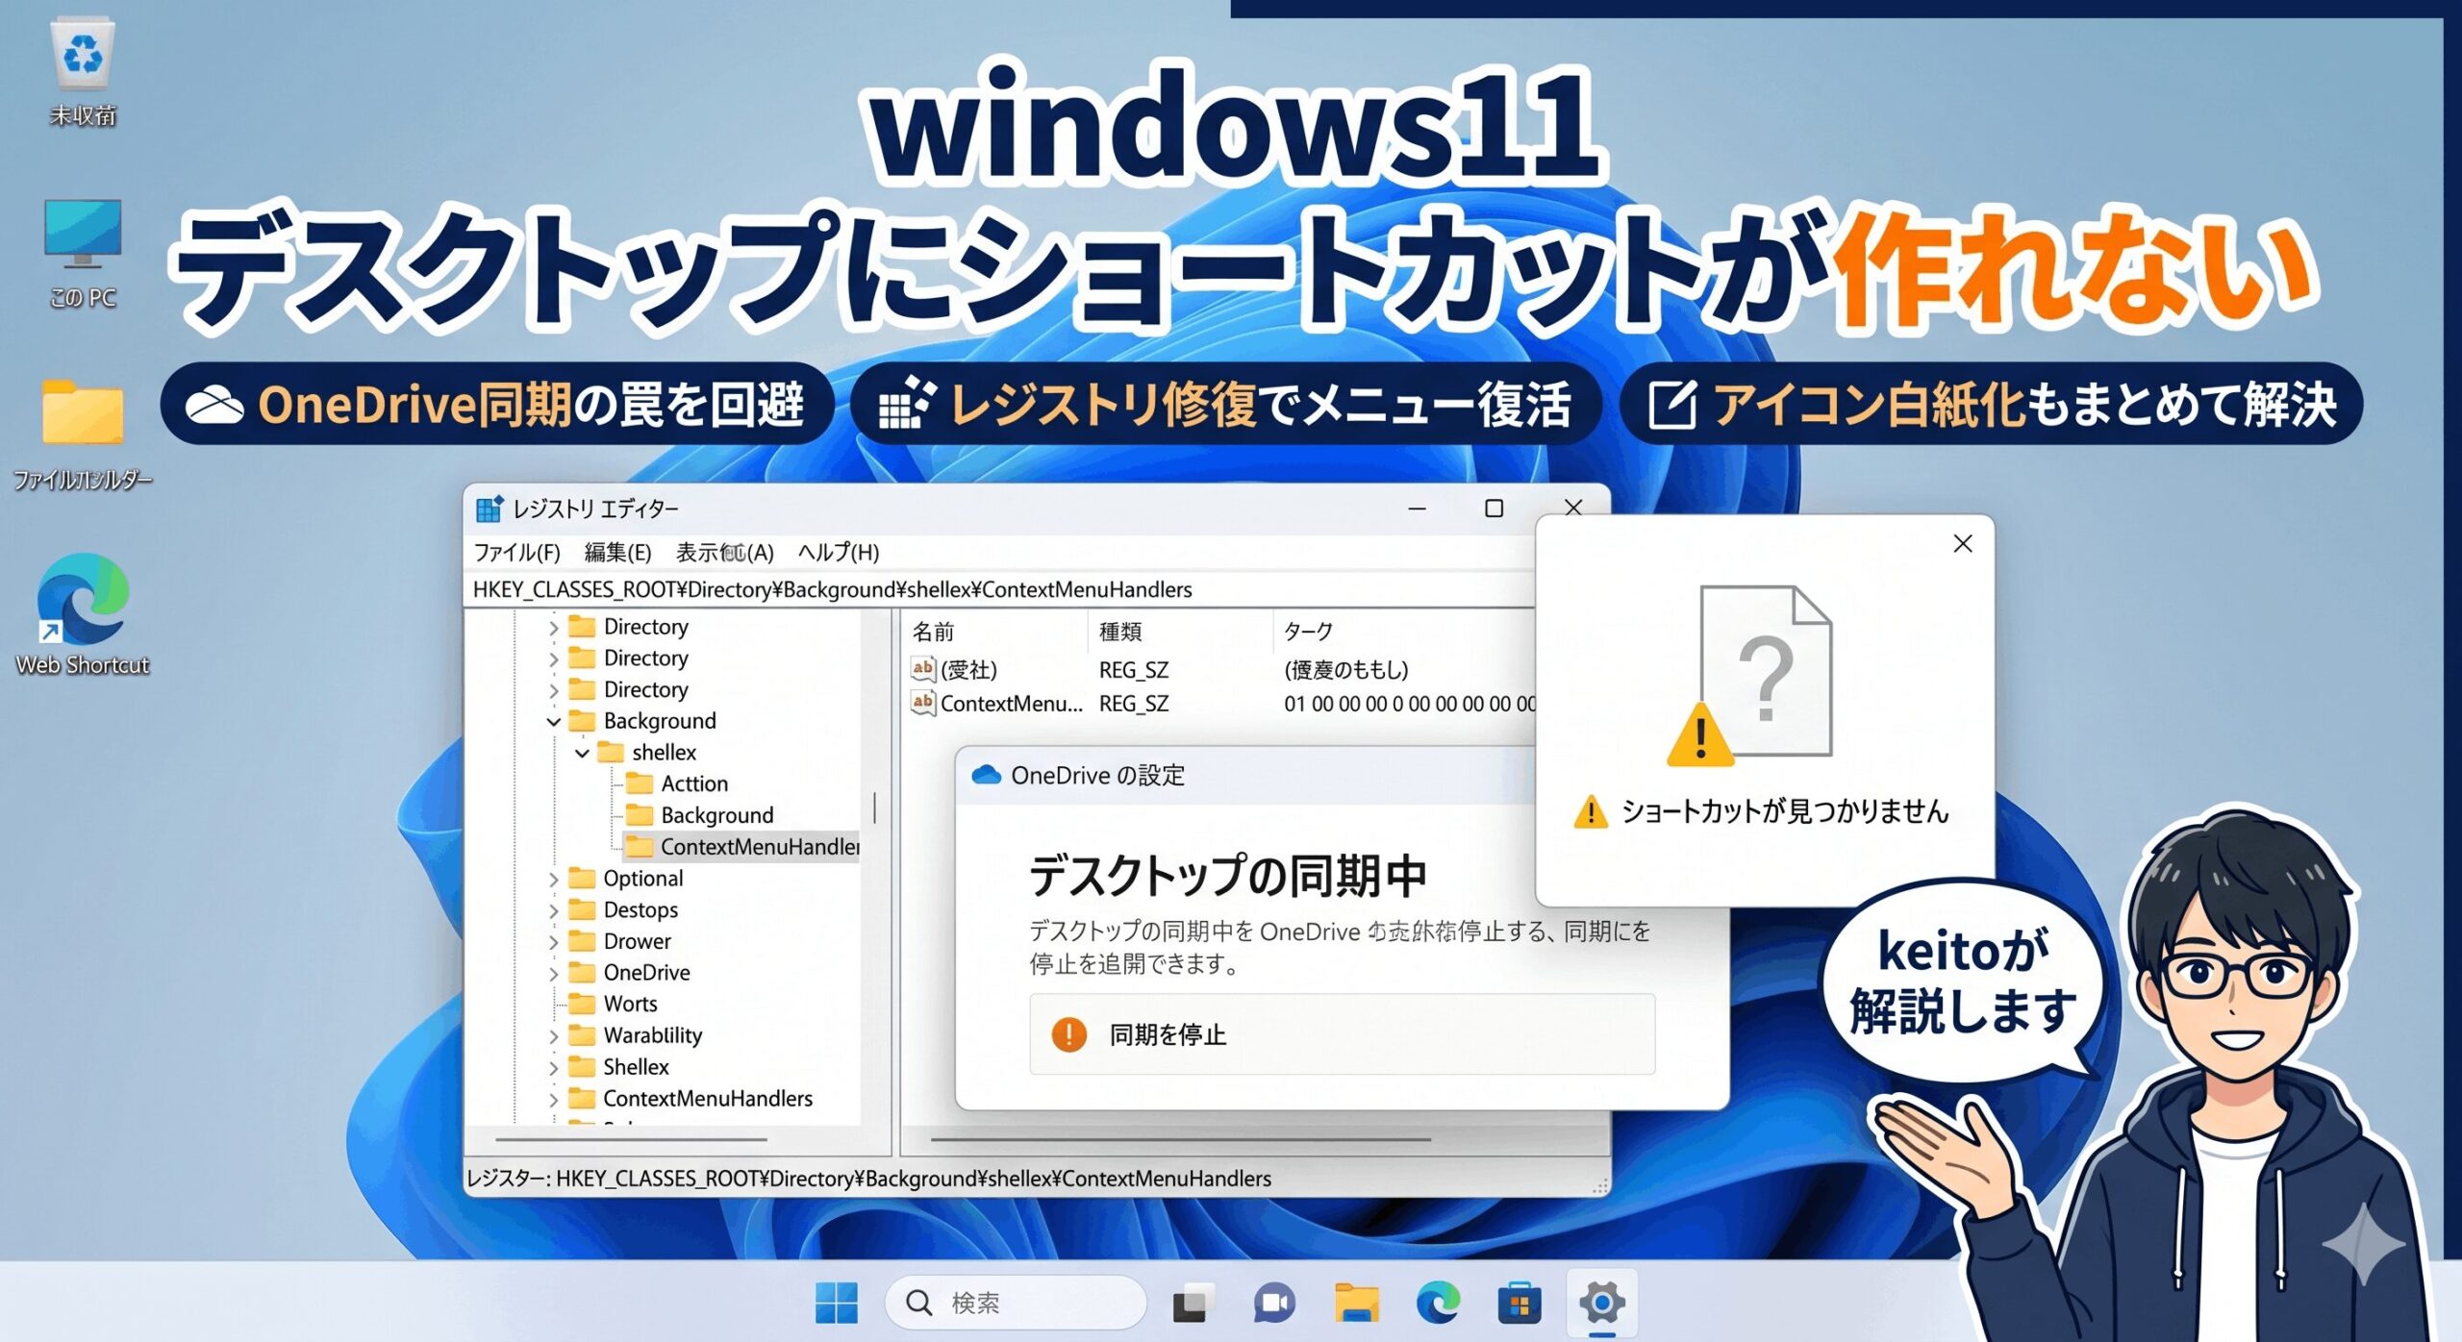Select the Worts key label

[x=630, y=1004]
